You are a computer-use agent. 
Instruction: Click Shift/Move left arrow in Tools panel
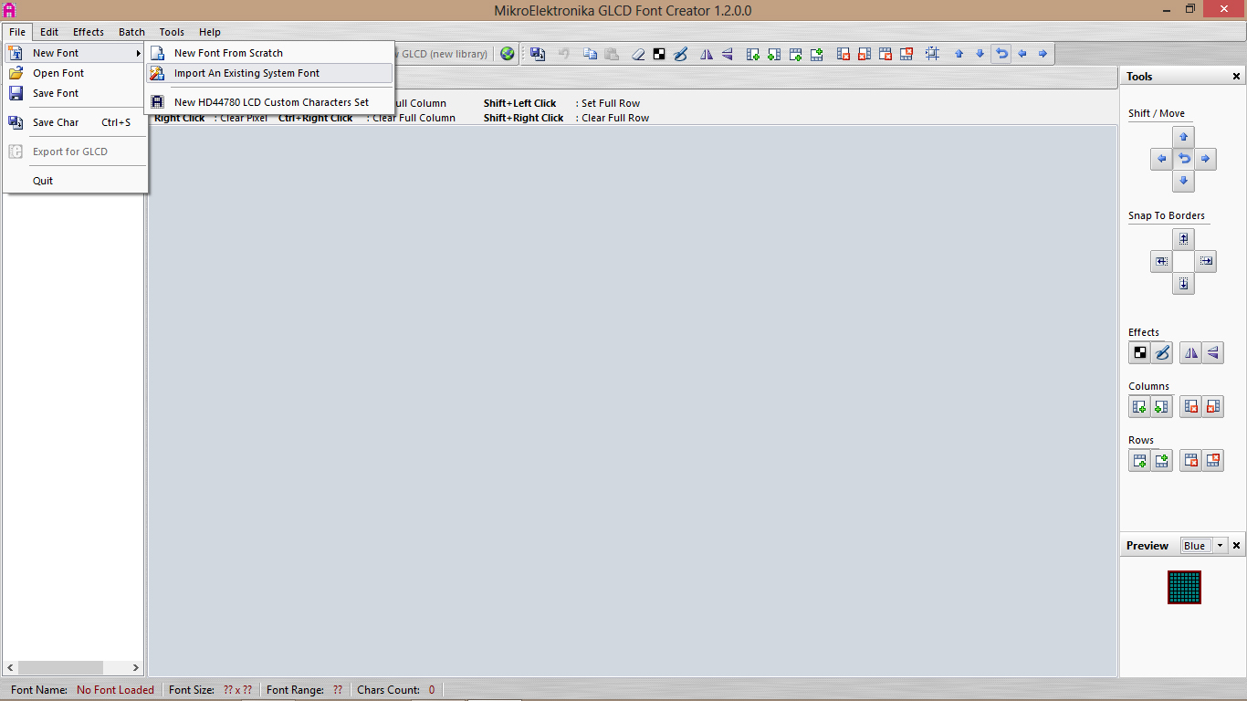(x=1161, y=159)
